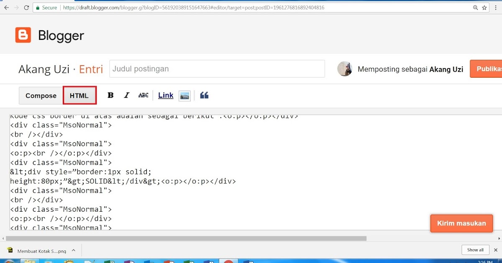Click the Judul postingan title field

(217, 69)
